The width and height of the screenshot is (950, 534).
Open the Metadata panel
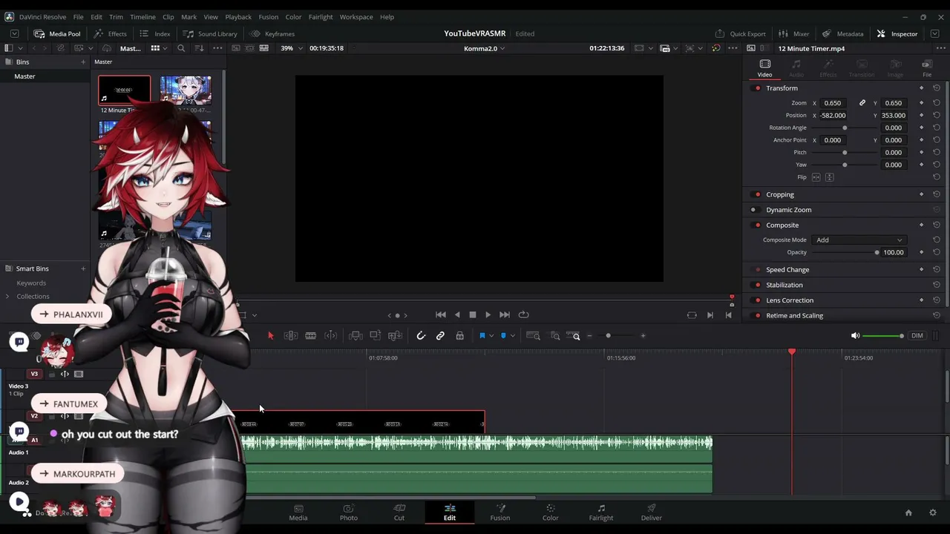[x=842, y=33]
